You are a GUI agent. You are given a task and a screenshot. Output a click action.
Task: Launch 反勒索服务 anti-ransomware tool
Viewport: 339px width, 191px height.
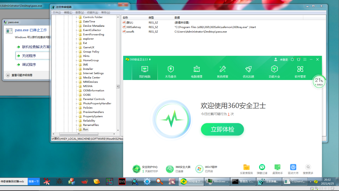tap(246, 169)
